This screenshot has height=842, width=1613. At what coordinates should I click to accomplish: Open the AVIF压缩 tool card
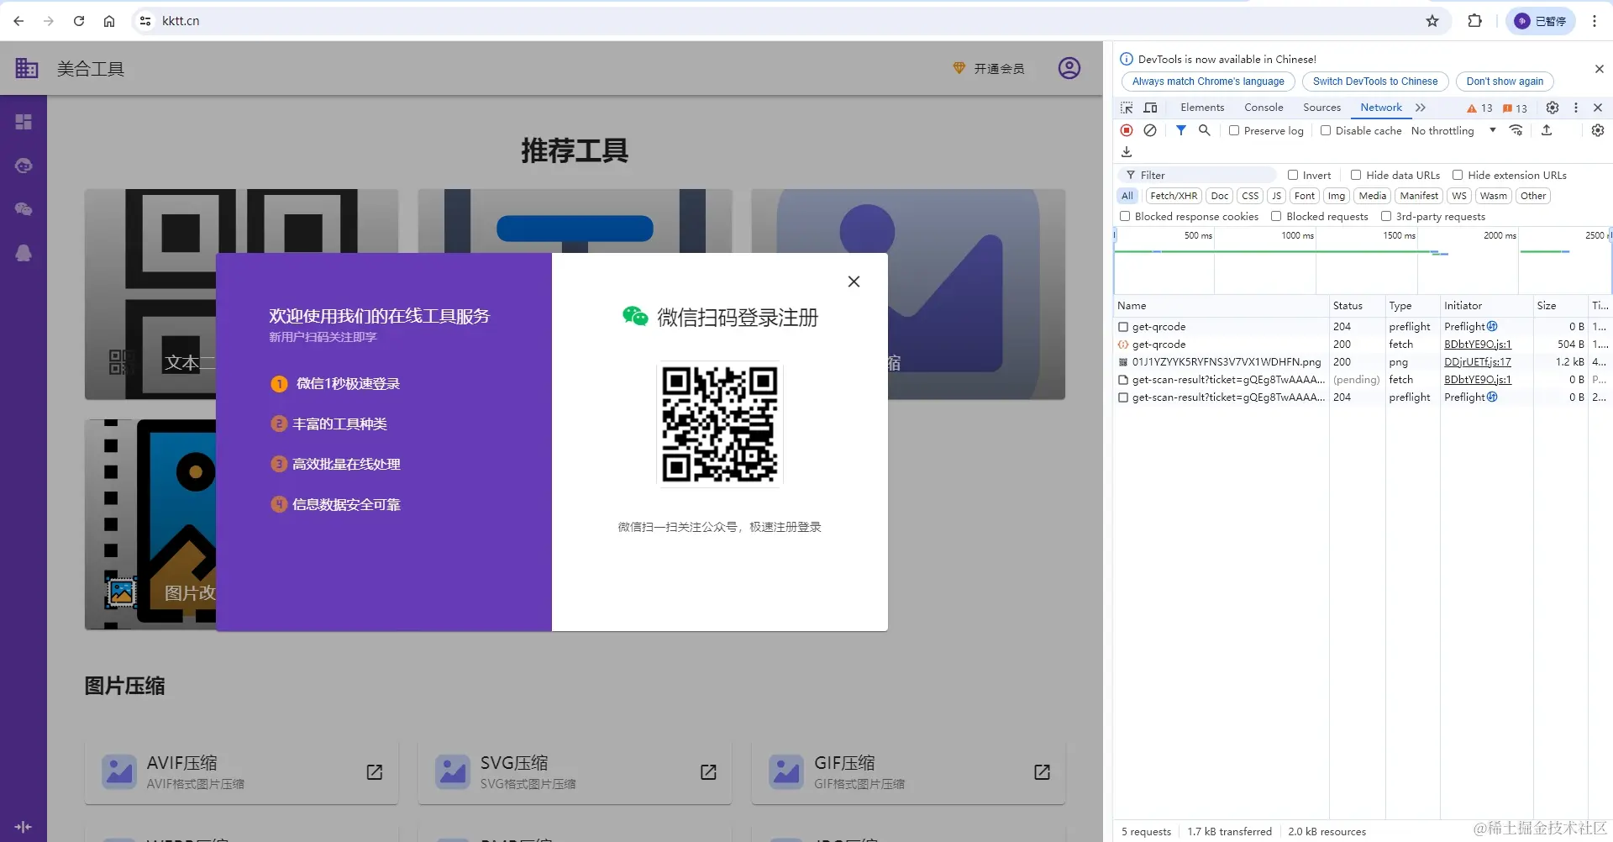tap(241, 772)
